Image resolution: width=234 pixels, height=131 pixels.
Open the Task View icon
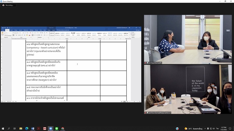[x=15, y=128]
